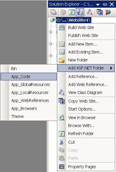Open the Solution Explorer window position dropdown arrow

point(98,4)
